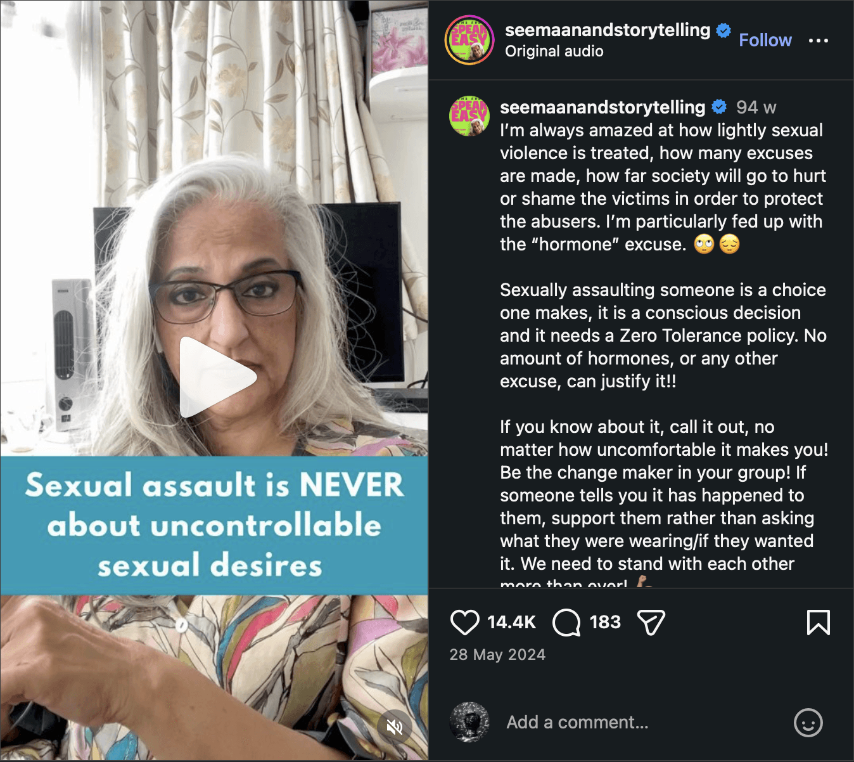Viewport: 854px width, 762px height.
Task: Click verified badge beside caption username
Action: click(x=719, y=107)
